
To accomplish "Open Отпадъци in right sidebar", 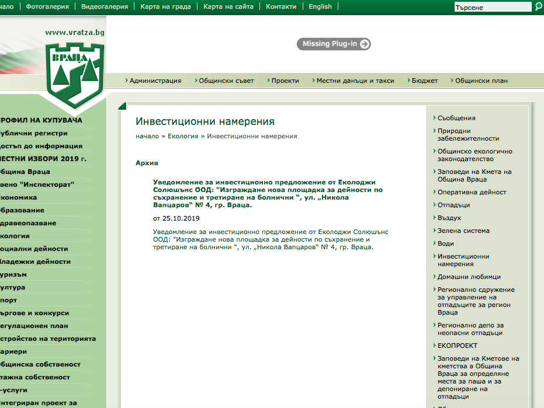I will (x=453, y=205).
